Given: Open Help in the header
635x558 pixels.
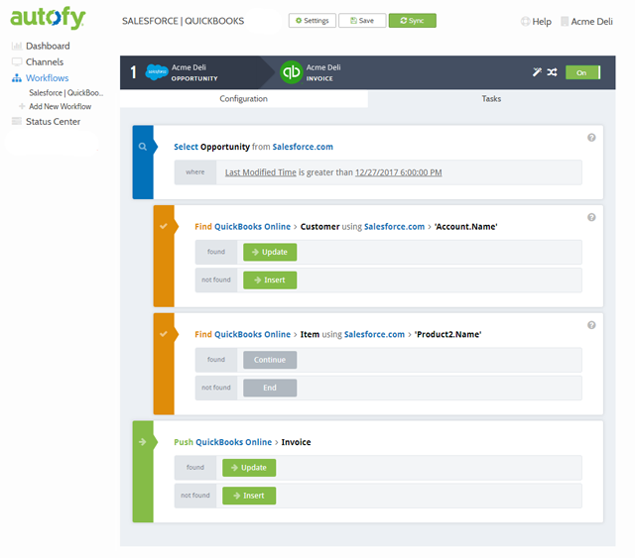Looking at the screenshot, I should coord(542,22).
